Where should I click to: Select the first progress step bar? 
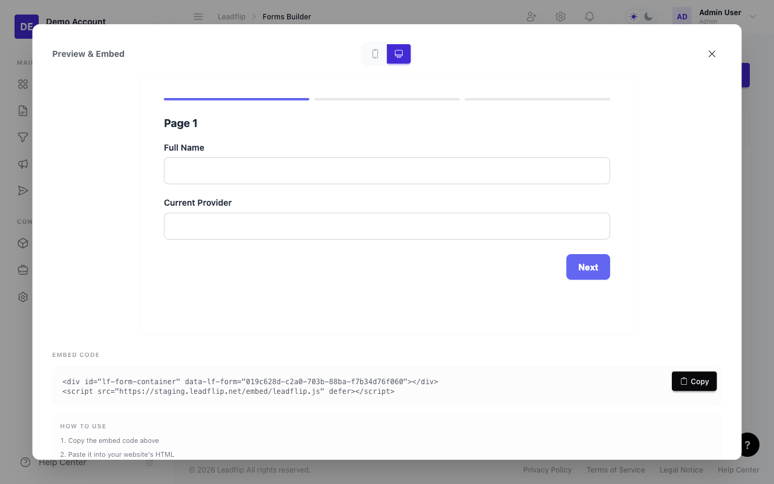tap(236, 99)
